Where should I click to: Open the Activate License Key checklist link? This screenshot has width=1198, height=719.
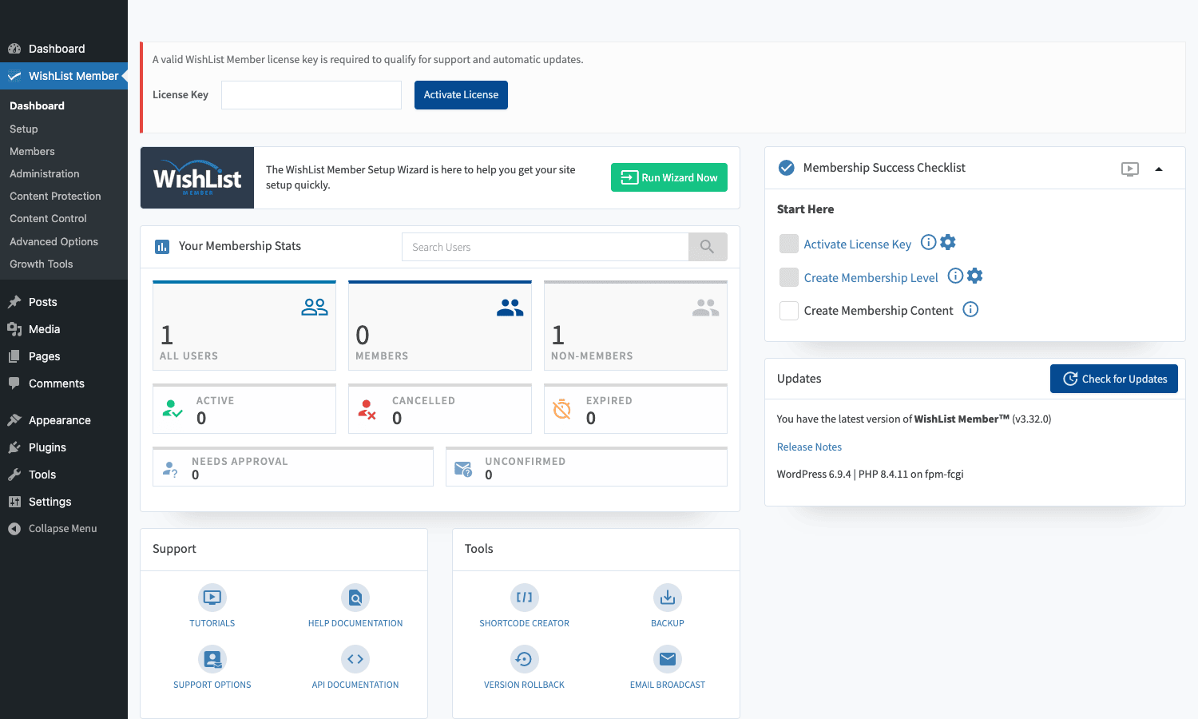tap(858, 244)
